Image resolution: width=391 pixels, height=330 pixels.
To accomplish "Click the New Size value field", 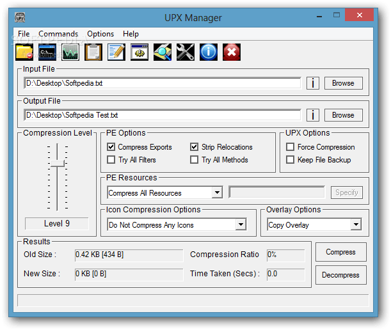I will (129, 274).
